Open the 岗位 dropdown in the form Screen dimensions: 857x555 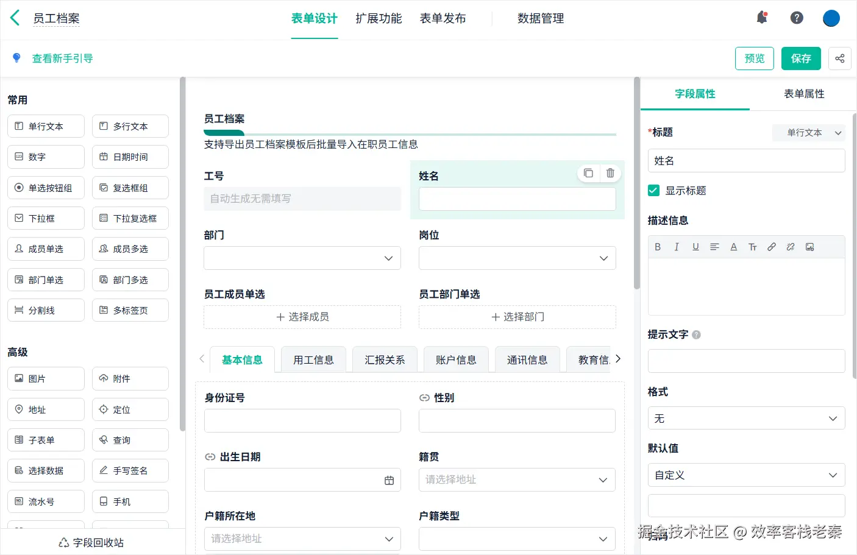click(x=517, y=258)
